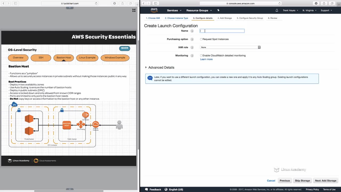
Task: Go to step 2. Choose Instance Type
Action: (x=176, y=18)
